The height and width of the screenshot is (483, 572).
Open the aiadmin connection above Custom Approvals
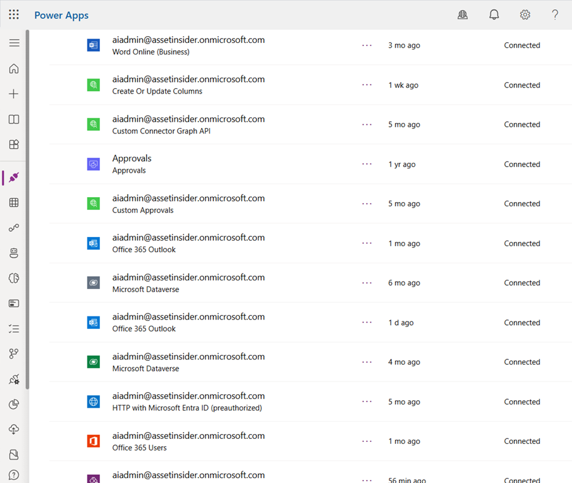pos(188,198)
